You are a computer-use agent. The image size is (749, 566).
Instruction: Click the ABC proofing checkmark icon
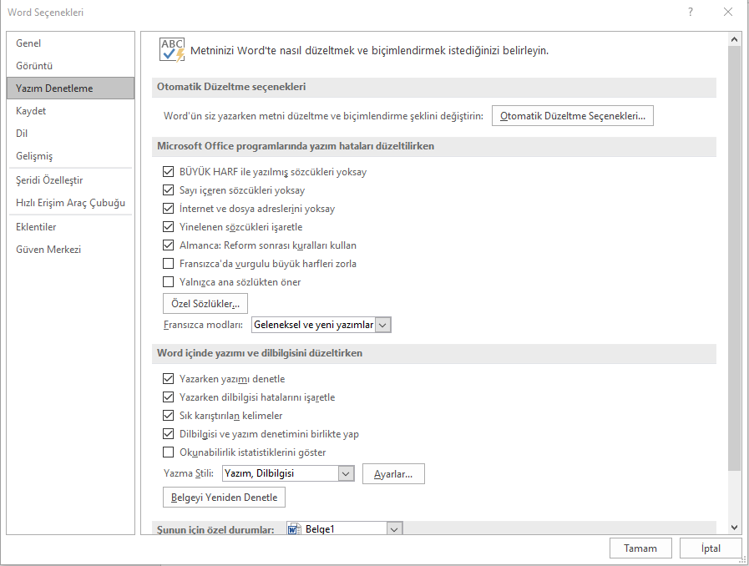(172, 49)
